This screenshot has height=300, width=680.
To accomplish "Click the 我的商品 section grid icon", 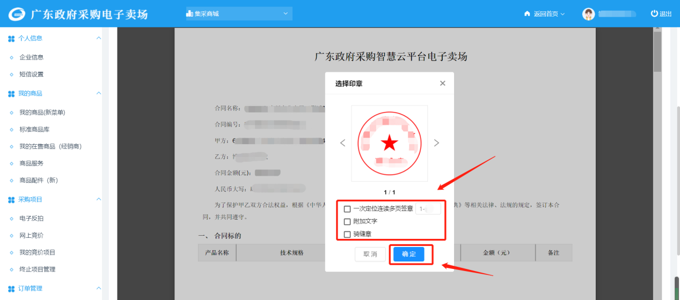I will coord(11,94).
